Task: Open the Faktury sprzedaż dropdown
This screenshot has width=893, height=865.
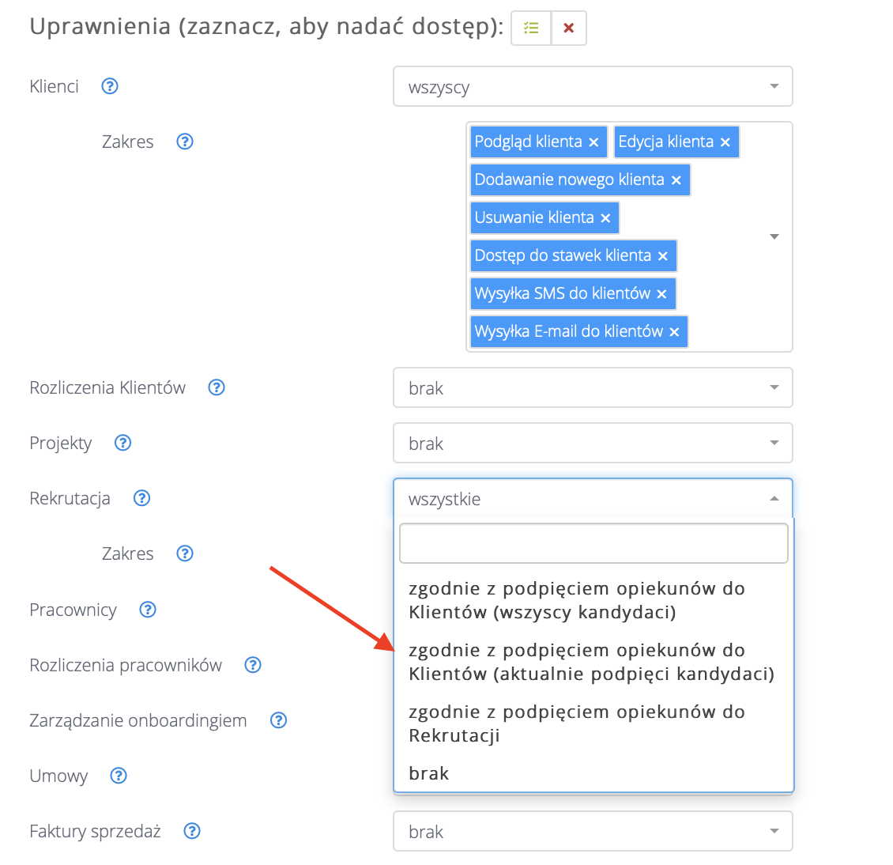Action: click(x=593, y=832)
